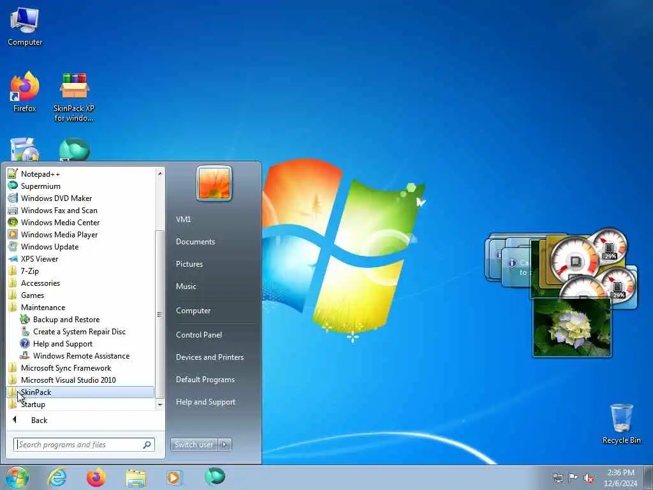Screen dimensions: 653x490
Task: Open Default Programs
Action: coord(205,380)
